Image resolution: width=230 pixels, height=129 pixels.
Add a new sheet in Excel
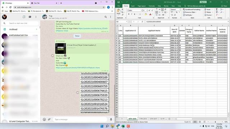click(x=169, y=119)
